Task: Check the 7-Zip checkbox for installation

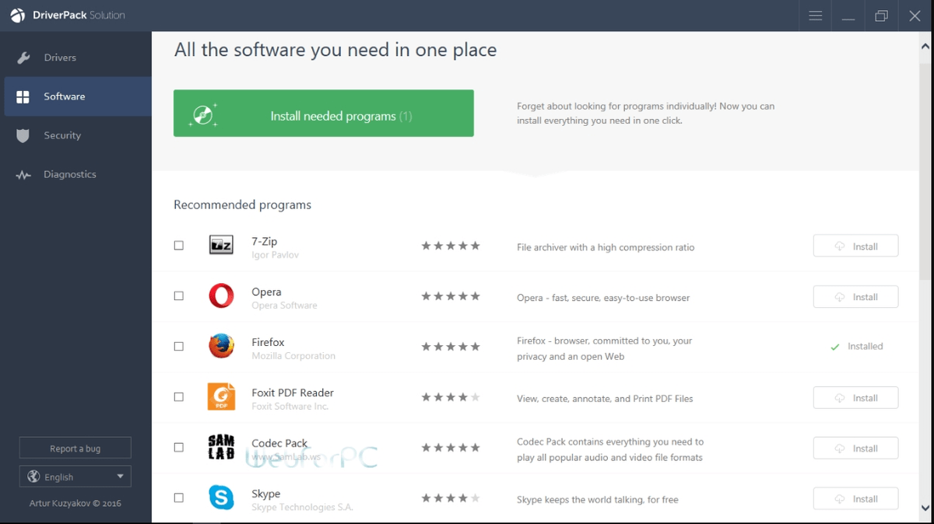Action: [178, 245]
